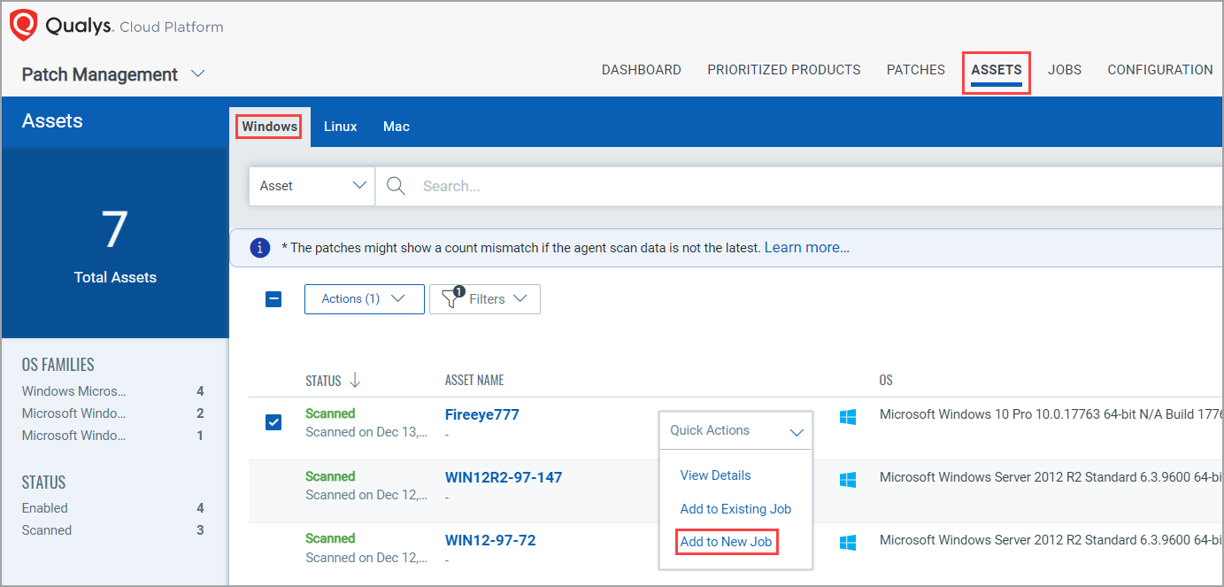
Task: Choose View Details from Quick Actions
Action: (715, 475)
